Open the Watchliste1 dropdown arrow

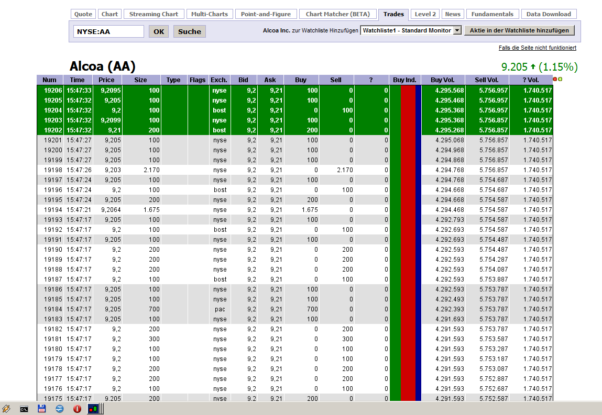(x=457, y=30)
